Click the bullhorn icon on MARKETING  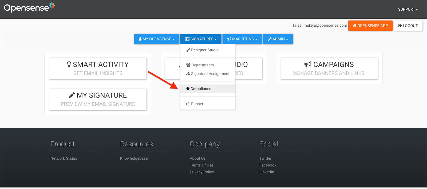click(229, 39)
